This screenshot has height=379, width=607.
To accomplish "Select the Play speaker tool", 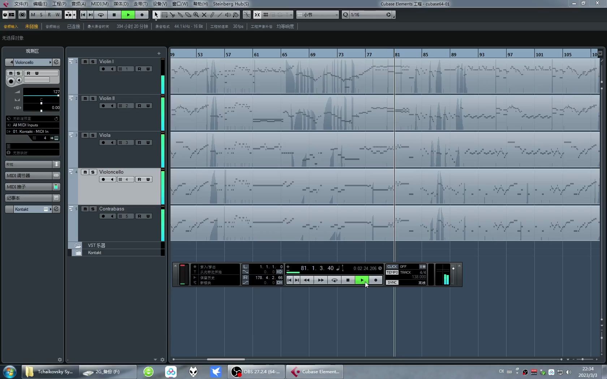I will point(228,15).
